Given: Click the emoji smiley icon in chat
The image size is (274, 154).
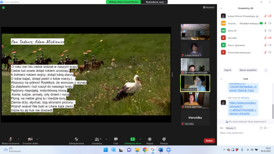Looking at the screenshot, I should tap(265, 128).
